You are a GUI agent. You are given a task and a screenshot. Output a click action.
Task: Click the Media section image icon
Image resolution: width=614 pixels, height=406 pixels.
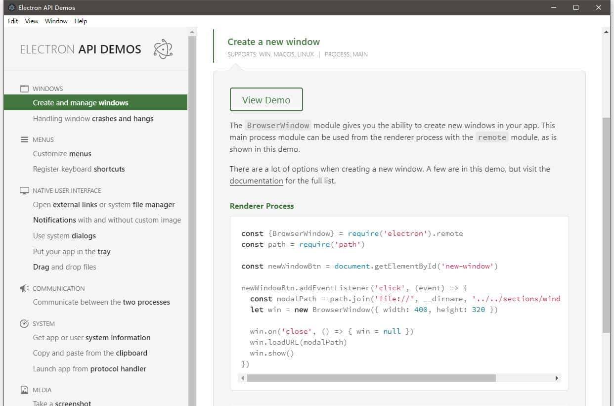pos(24,390)
